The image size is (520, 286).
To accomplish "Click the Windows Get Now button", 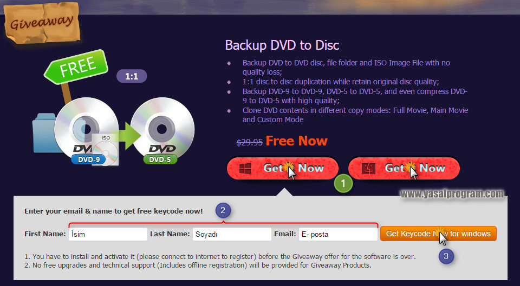I will click(x=283, y=168).
